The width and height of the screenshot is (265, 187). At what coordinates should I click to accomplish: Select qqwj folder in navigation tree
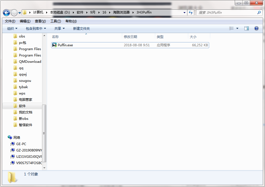pyautogui.click(x=23, y=74)
